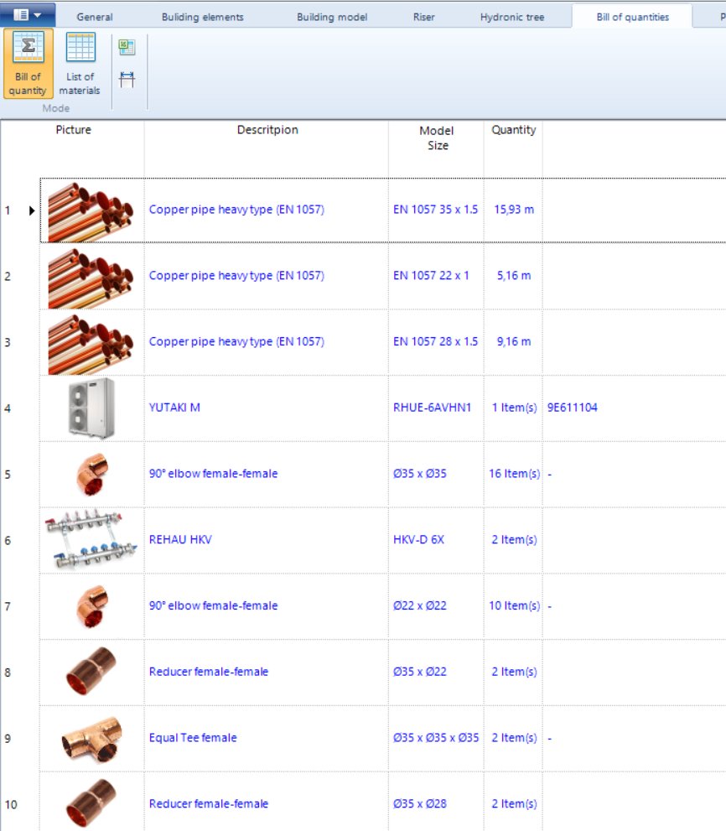Click the Export to Excel icon
The width and height of the screenshot is (726, 831).
click(126, 48)
